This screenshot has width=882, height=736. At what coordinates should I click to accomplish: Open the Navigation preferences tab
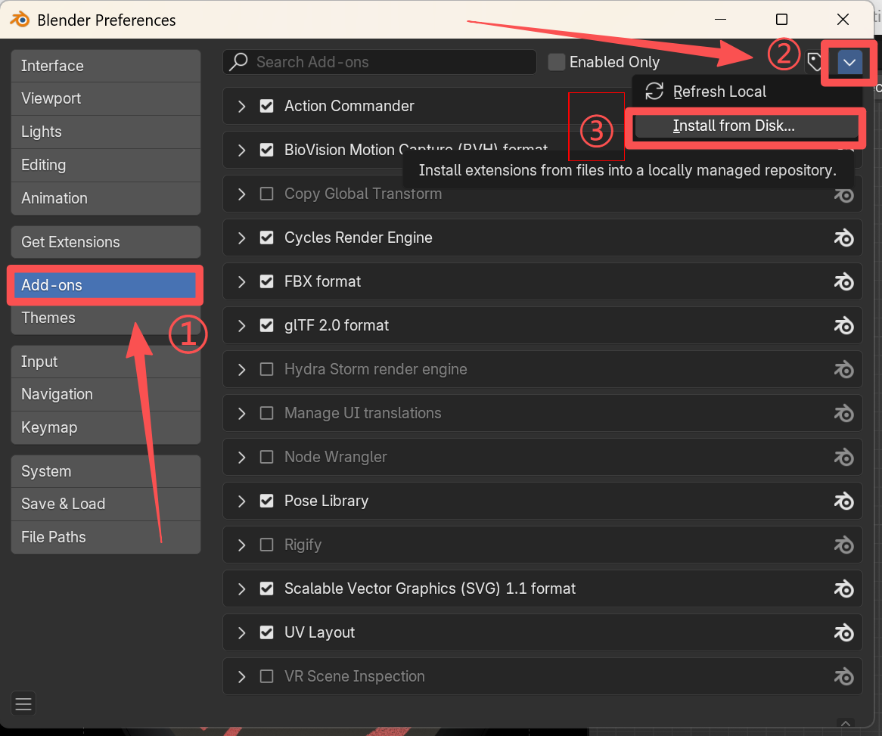click(x=106, y=394)
